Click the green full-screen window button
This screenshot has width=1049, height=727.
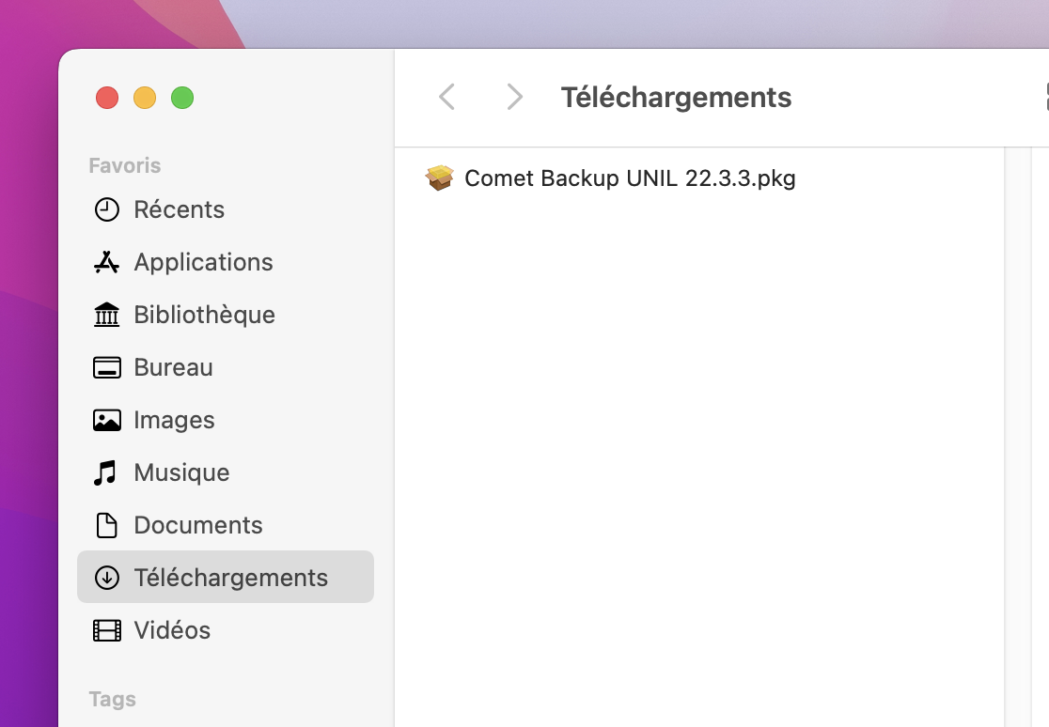coord(182,98)
